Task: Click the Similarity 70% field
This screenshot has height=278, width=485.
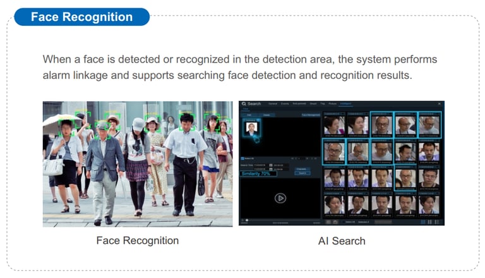Action: 258,174
